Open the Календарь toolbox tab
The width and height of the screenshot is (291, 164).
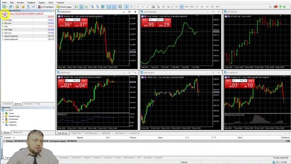tap(64, 158)
